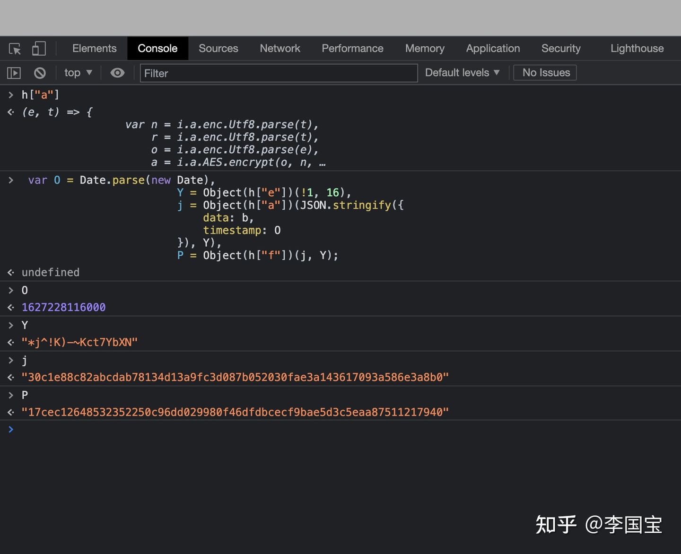Expand the (e, t) => { function output
This screenshot has height=554, width=681.
point(57,113)
